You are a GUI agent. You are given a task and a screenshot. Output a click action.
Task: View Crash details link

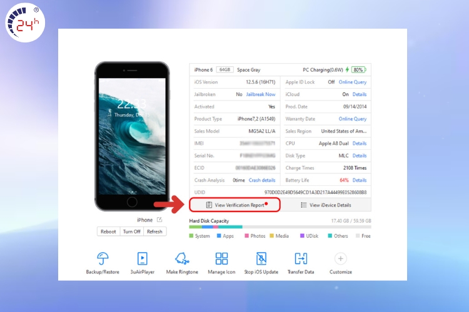click(262, 180)
